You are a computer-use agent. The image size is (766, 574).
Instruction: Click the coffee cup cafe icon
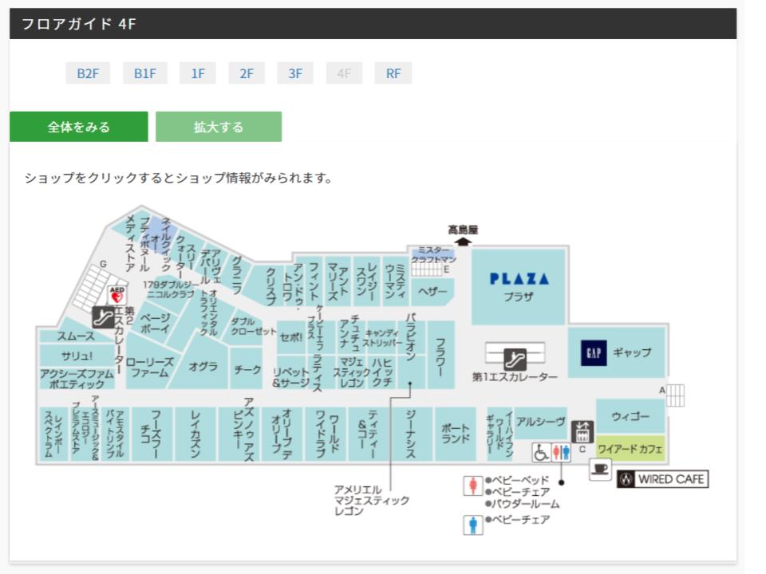coord(600,470)
